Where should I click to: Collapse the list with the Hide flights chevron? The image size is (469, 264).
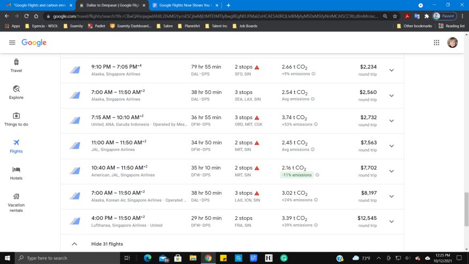(x=75, y=244)
